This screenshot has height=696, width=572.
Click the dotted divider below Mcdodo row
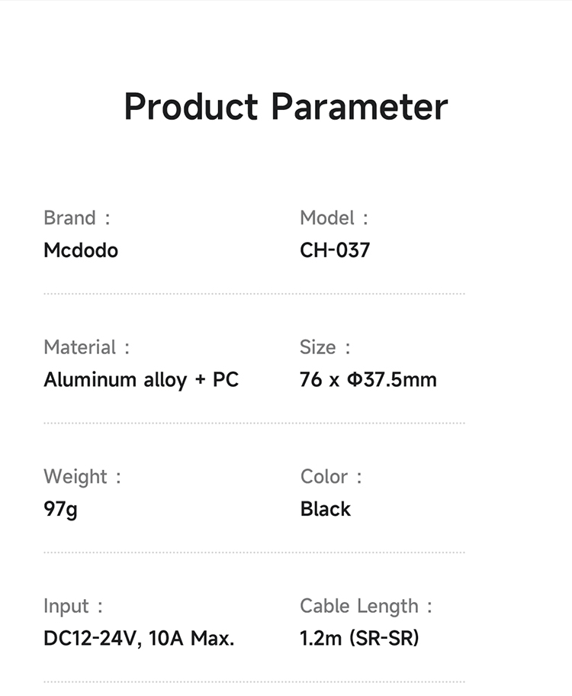pyautogui.click(x=254, y=294)
